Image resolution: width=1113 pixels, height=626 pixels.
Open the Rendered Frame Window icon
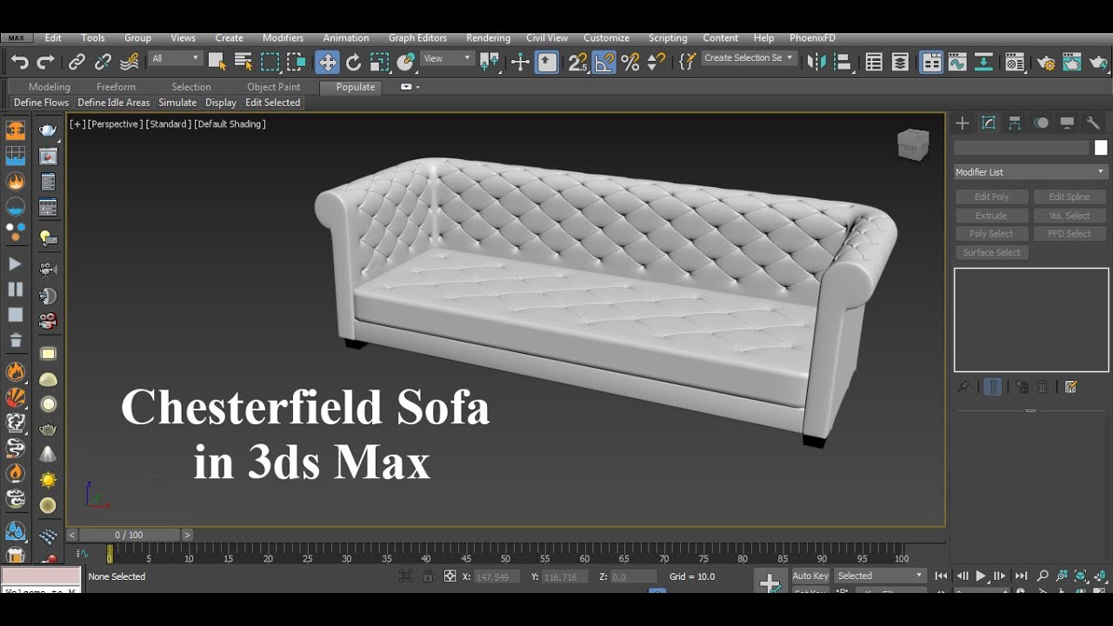tap(1072, 62)
